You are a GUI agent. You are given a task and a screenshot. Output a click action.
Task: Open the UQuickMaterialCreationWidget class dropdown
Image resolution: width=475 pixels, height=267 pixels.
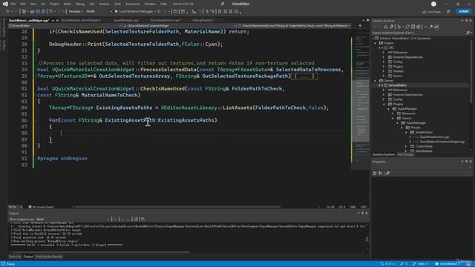tap(180, 26)
